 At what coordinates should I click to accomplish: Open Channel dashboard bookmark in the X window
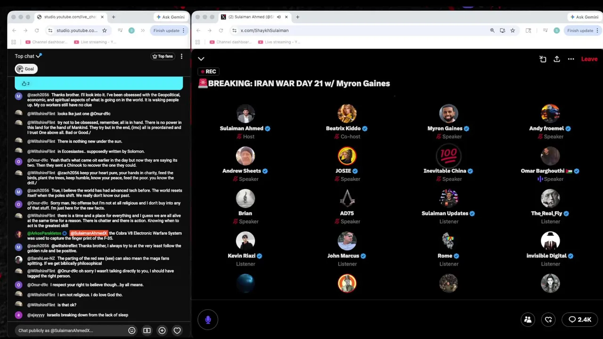click(231, 42)
